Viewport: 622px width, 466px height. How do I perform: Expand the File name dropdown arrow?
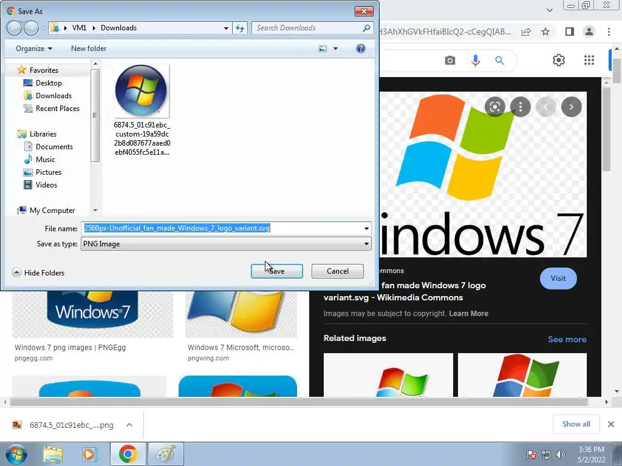tap(366, 228)
